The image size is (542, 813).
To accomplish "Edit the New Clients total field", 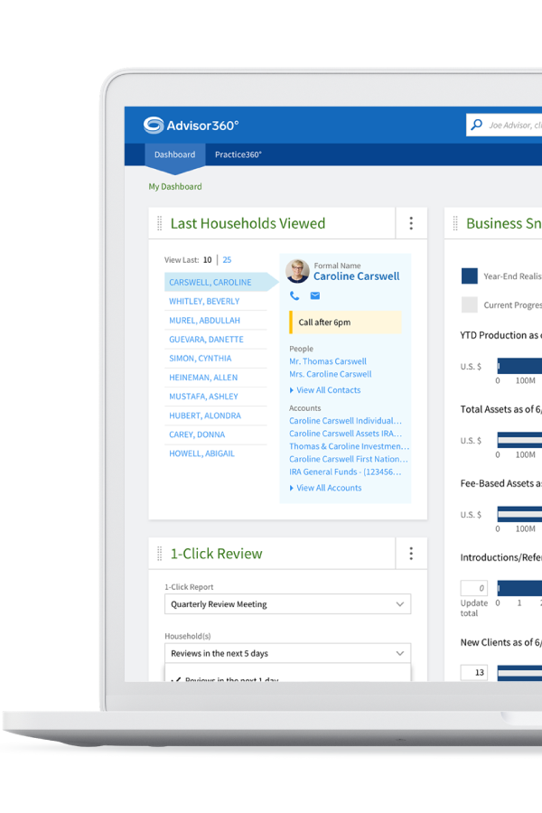I will 474,672.
